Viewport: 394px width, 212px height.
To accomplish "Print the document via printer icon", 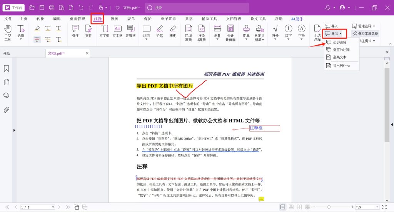I will tap(52, 8).
